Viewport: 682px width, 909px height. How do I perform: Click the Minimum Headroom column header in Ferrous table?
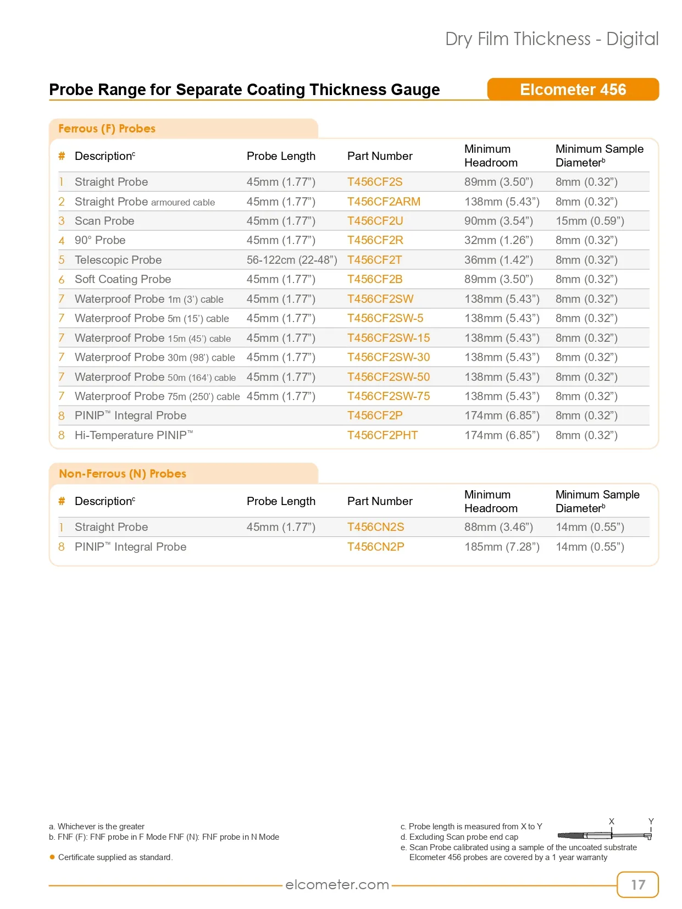click(x=491, y=156)
